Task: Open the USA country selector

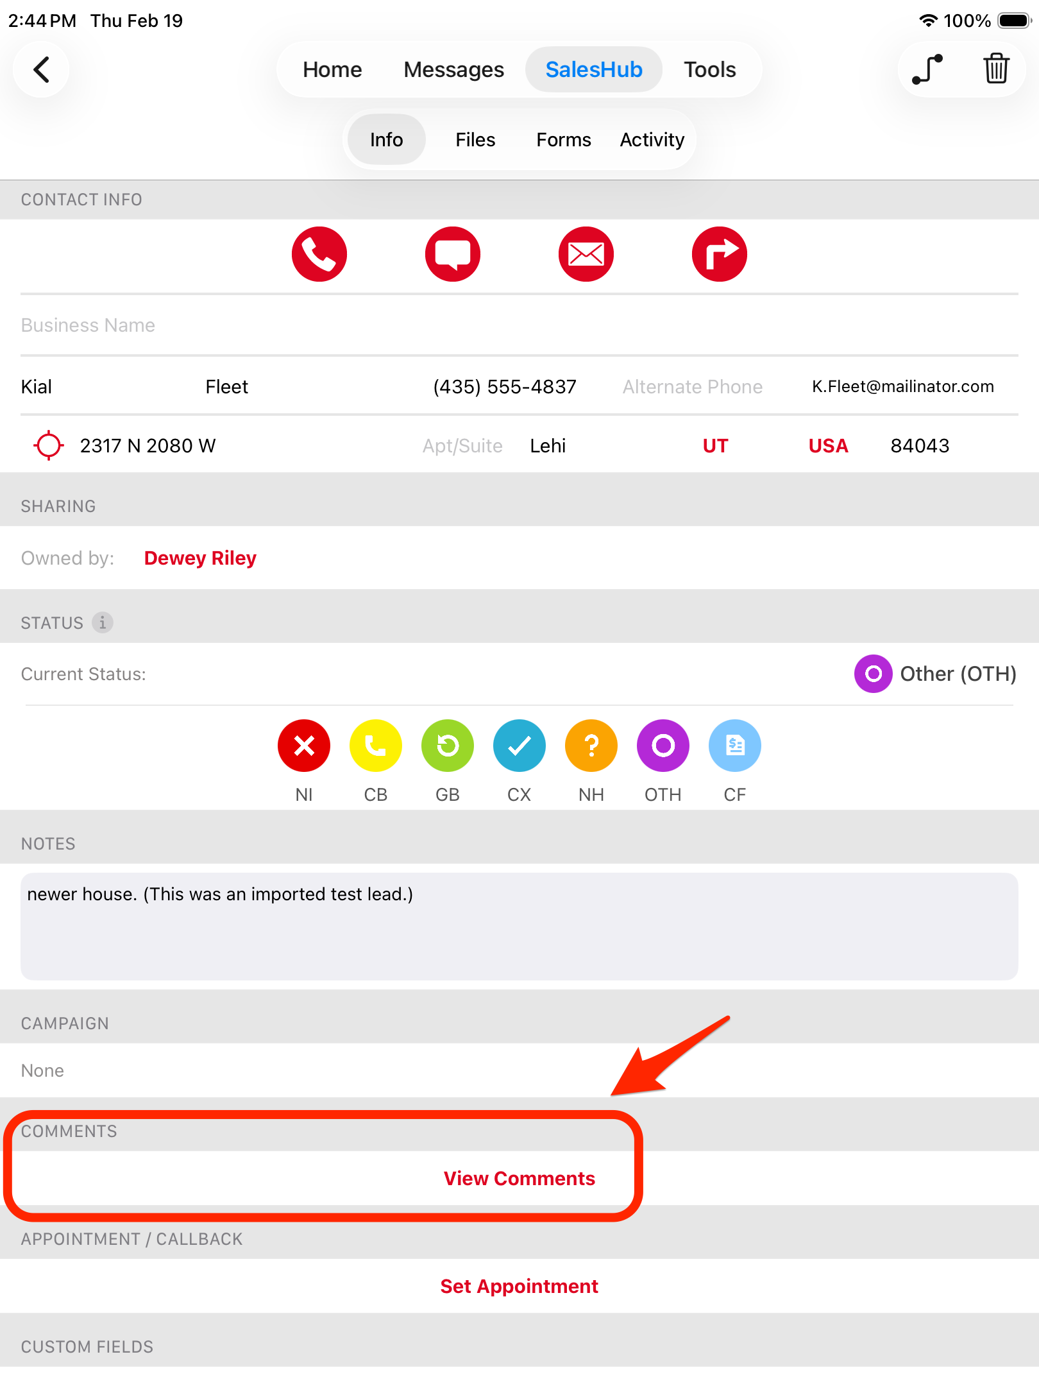Action: tap(828, 446)
